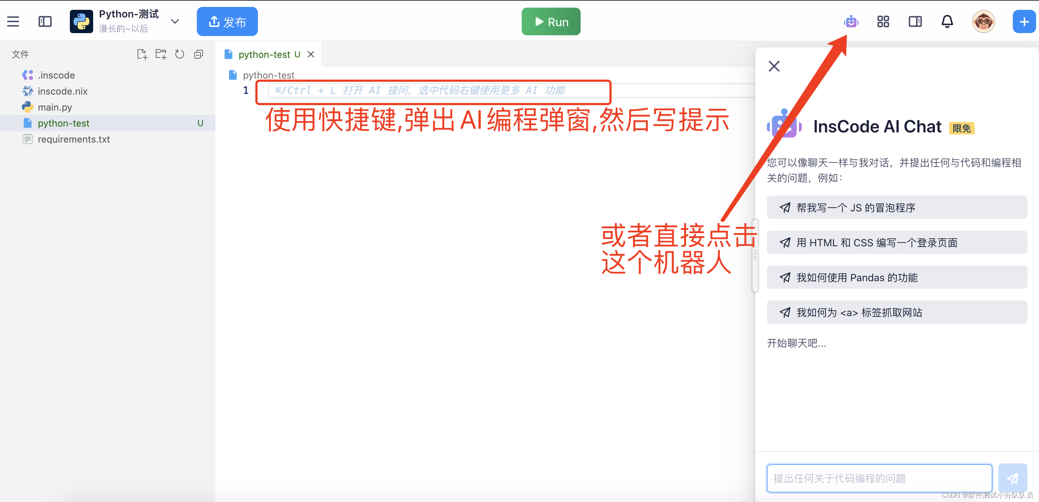Image resolution: width=1039 pixels, height=502 pixels.
Task: Open the InsCode AI robot chat icon
Action: click(x=851, y=21)
